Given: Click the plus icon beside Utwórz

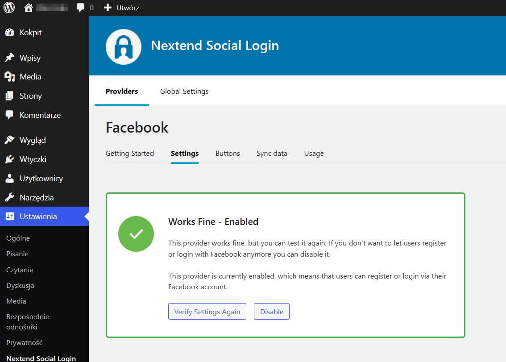Looking at the screenshot, I should [108, 8].
